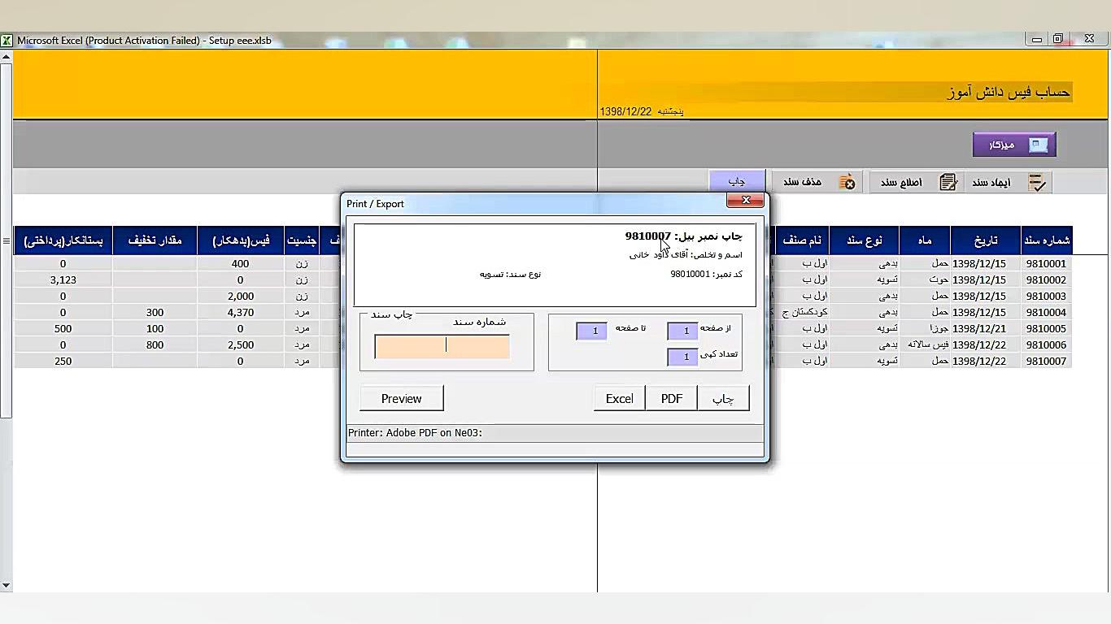Click the 300 discount cell
This screenshot has height=624, width=1111.
(155, 312)
